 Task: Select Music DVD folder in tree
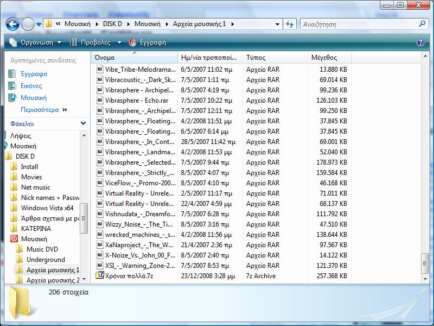pyautogui.click(x=42, y=249)
